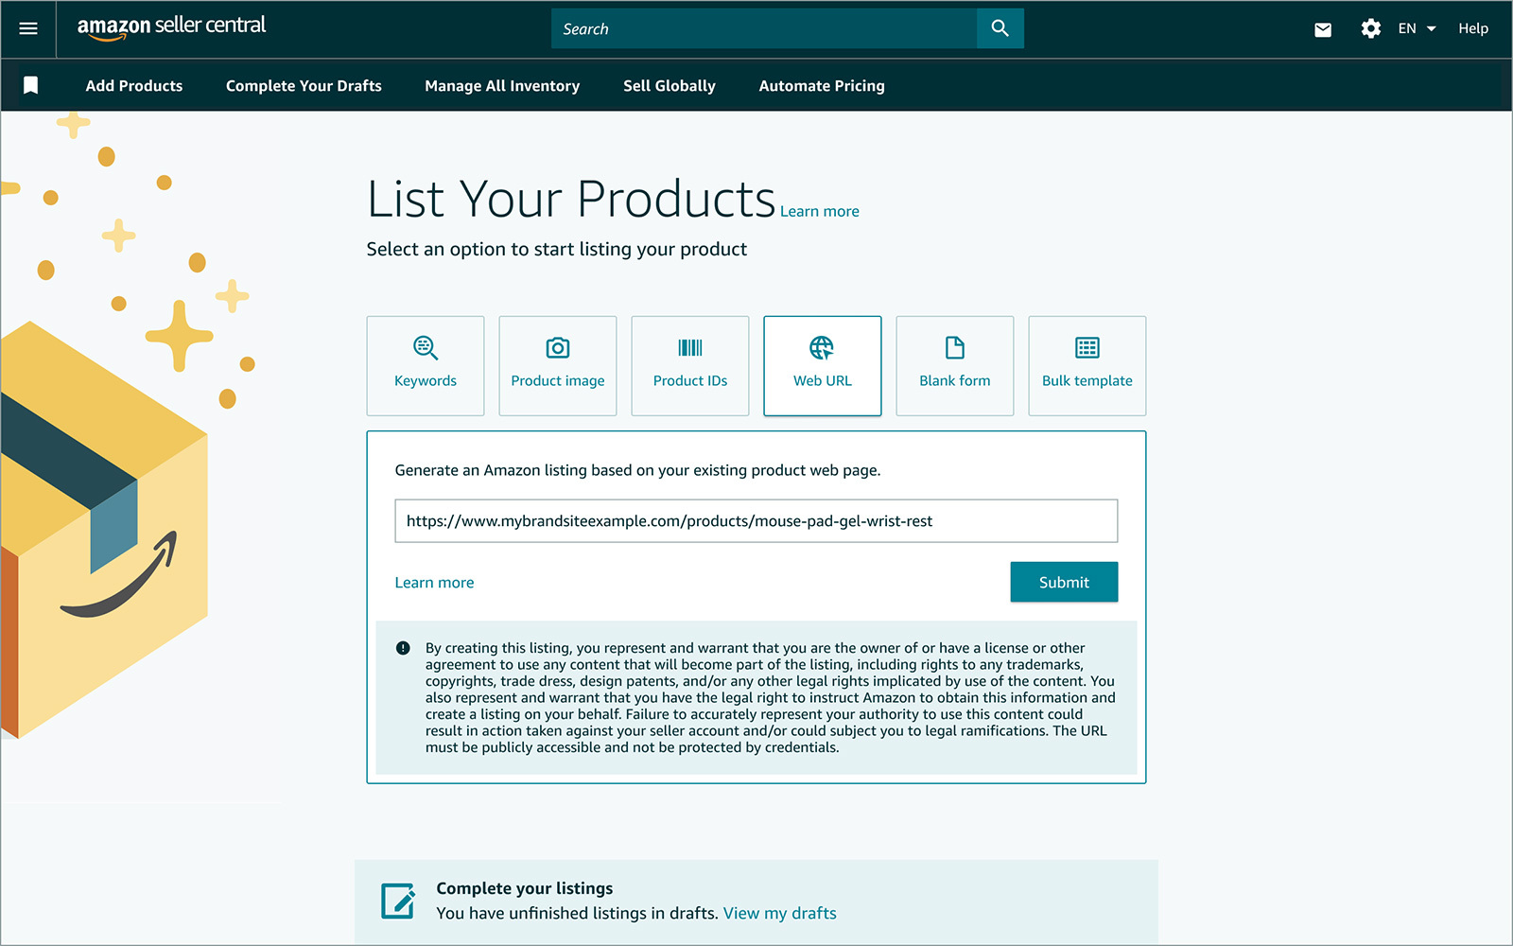Select the Keywords listing option
1513x946 pixels.
(426, 365)
